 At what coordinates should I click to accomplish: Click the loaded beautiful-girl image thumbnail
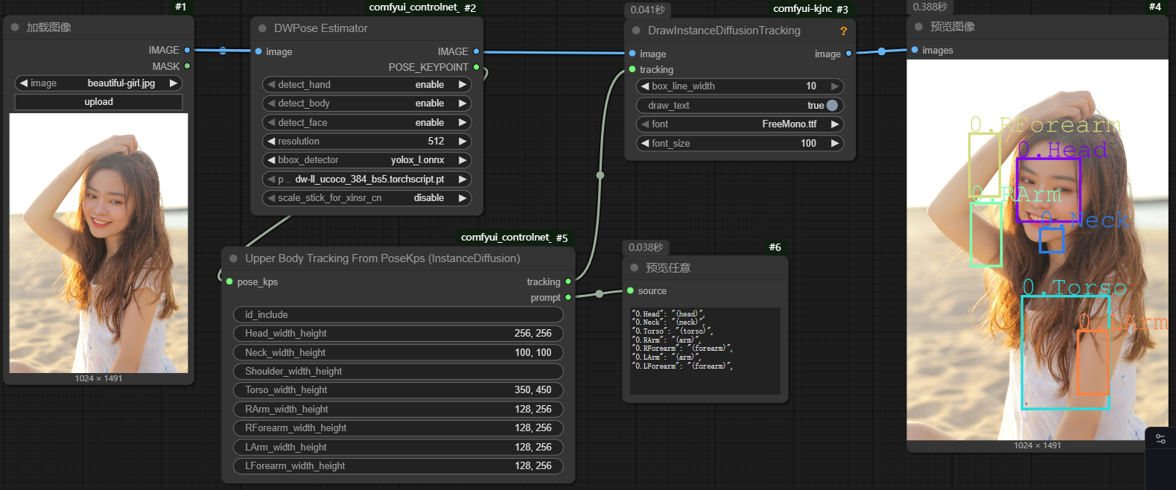(98, 243)
